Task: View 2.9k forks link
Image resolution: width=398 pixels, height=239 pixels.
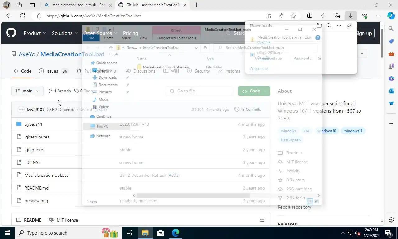Action: pyautogui.click(x=291, y=198)
